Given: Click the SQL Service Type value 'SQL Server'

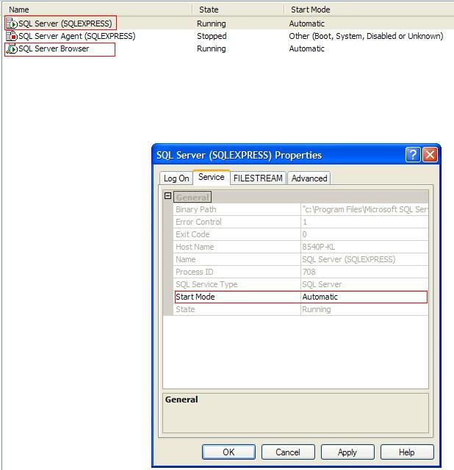Looking at the screenshot, I should pos(322,284).
